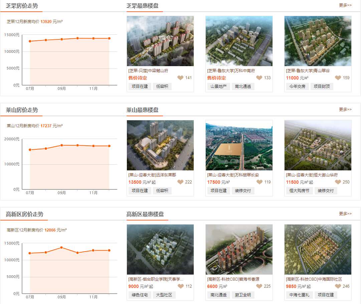Open 更多>> for 莱山最惠楼盘

pos(345,109)
